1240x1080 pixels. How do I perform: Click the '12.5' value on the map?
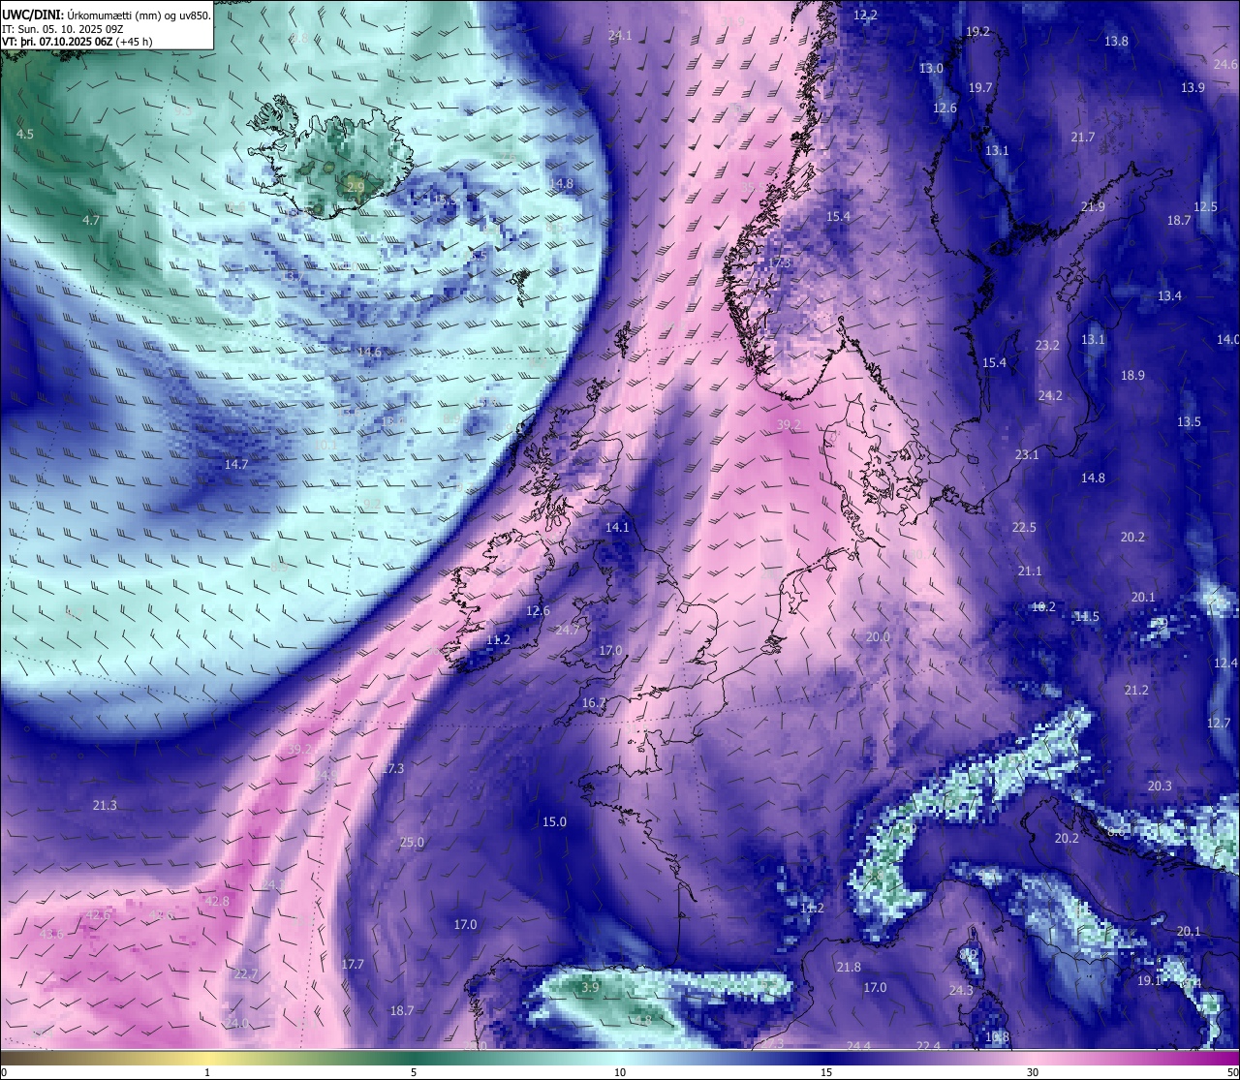pyautogui.click(x=1205, y=207)
